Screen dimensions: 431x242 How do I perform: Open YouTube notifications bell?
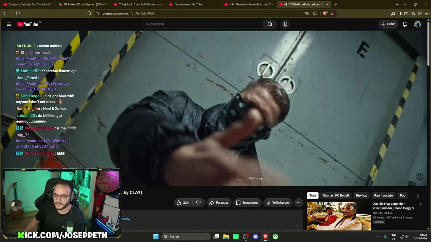tap(405, 24)
